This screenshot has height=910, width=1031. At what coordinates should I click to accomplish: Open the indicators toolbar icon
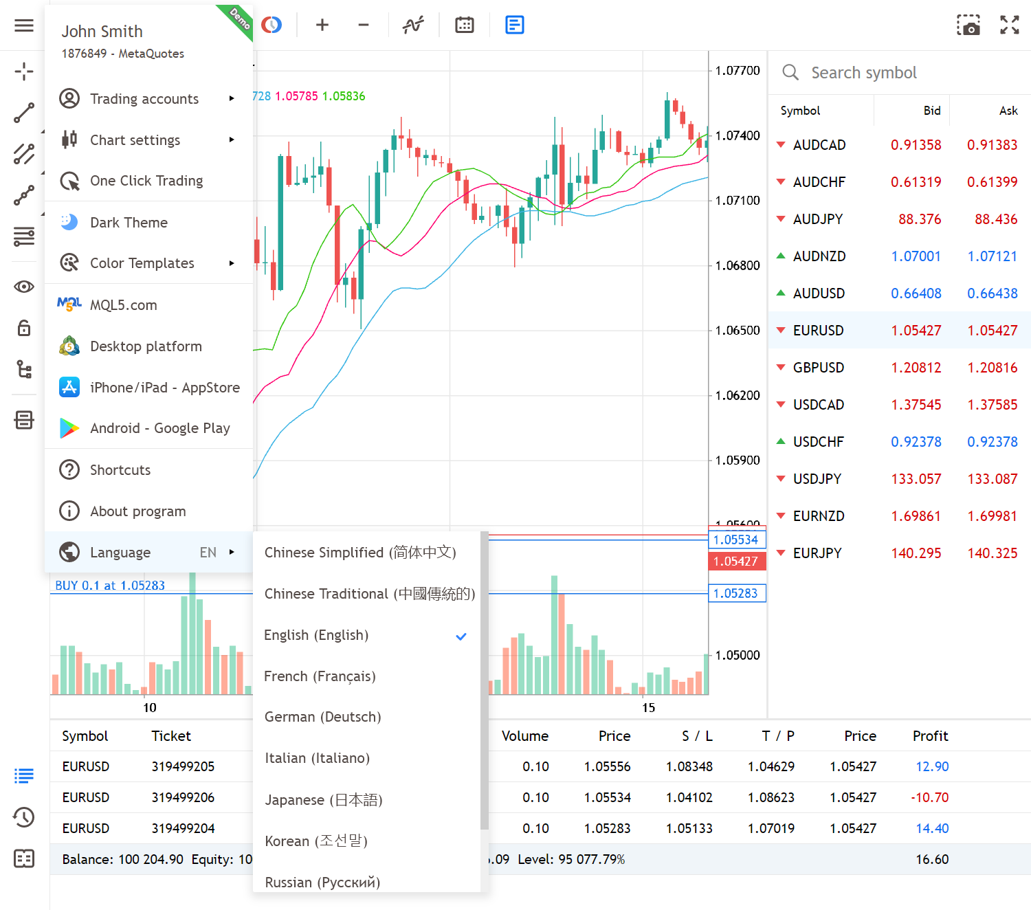pyautogui.click(x=413, y=25)
